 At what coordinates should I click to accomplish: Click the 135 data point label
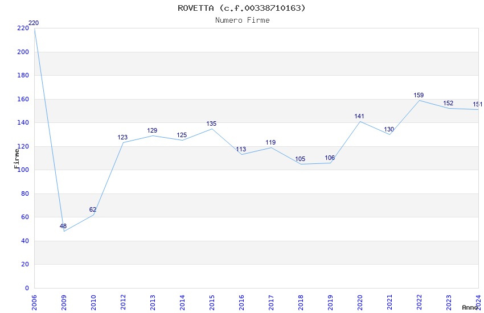coord(211,124)
